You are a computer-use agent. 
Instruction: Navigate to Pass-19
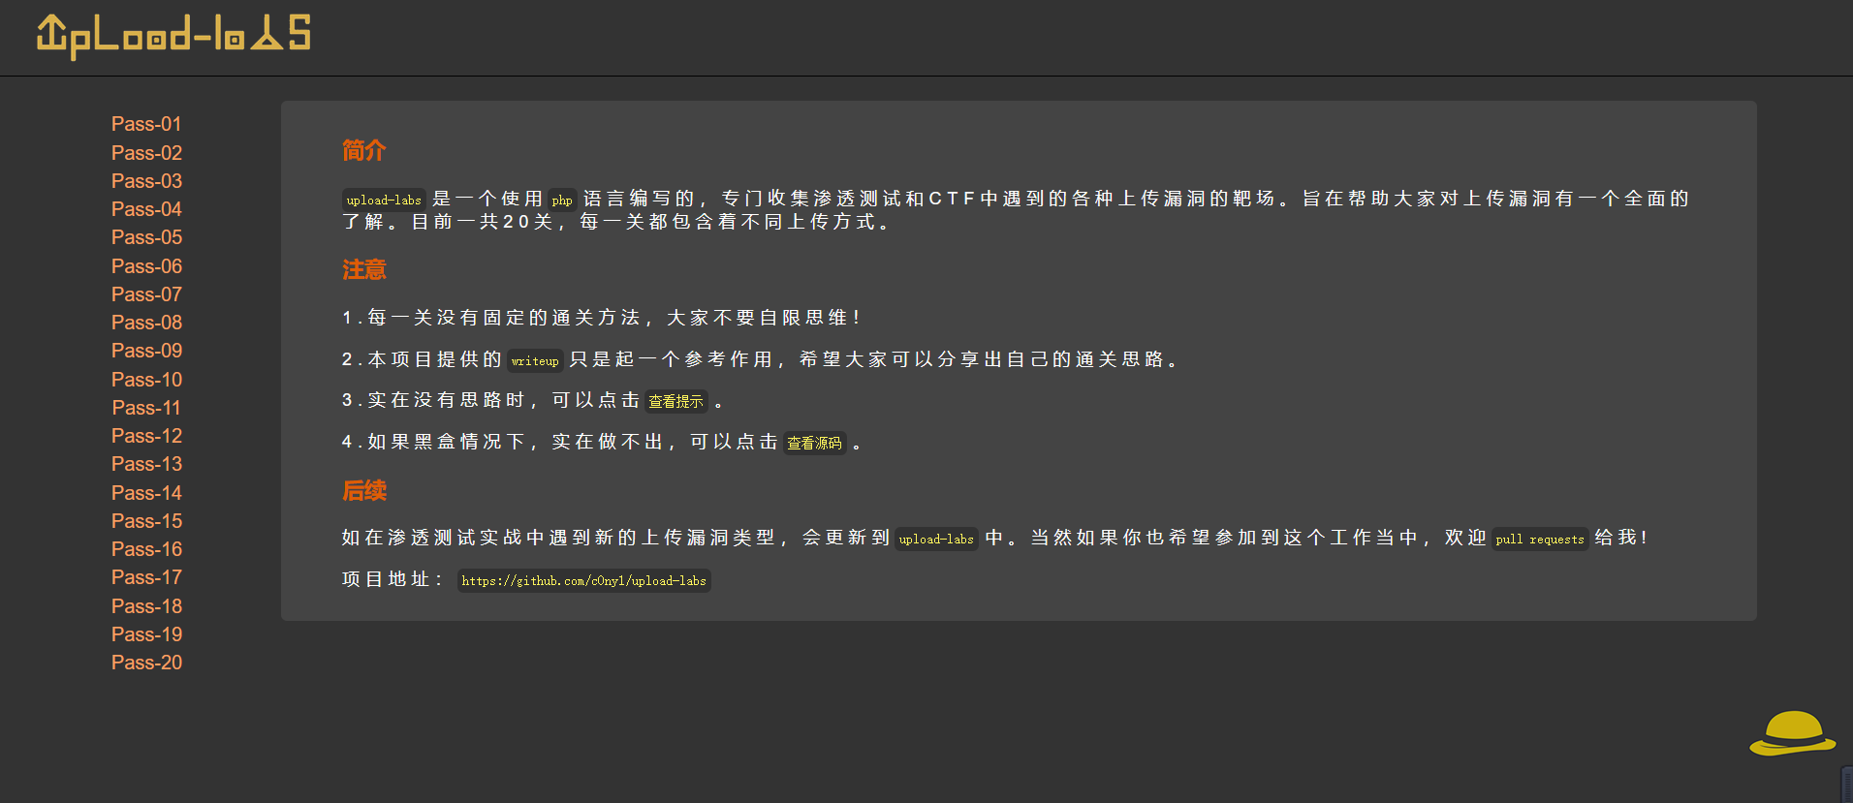146,634
